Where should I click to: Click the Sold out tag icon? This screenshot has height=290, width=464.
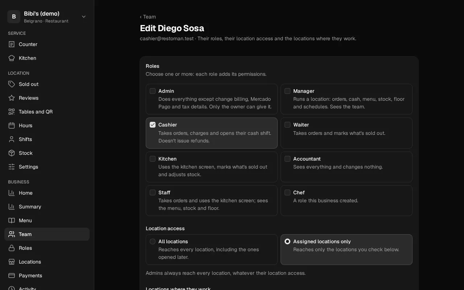(12, 84)
